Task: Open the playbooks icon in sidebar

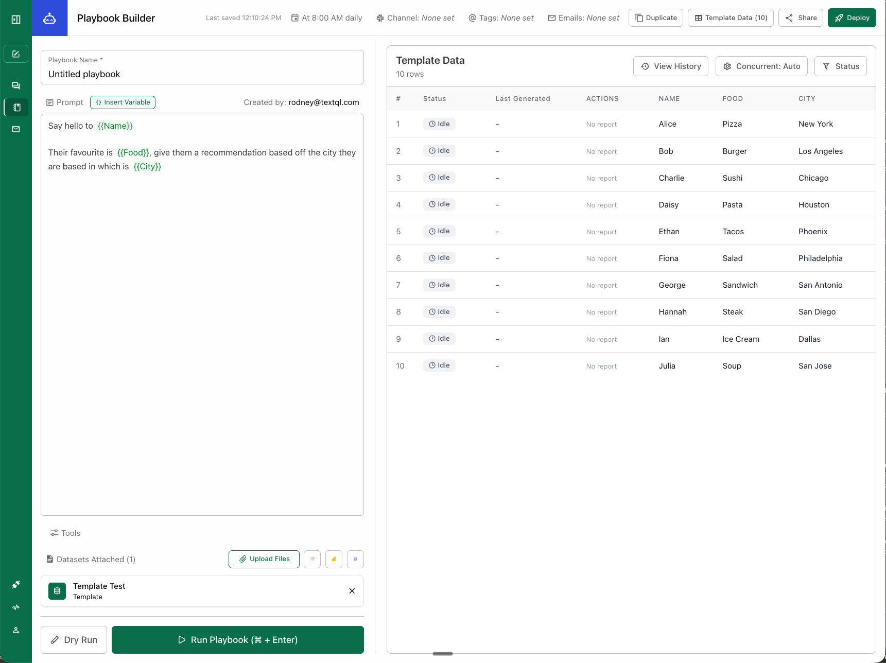Action: 16,107
